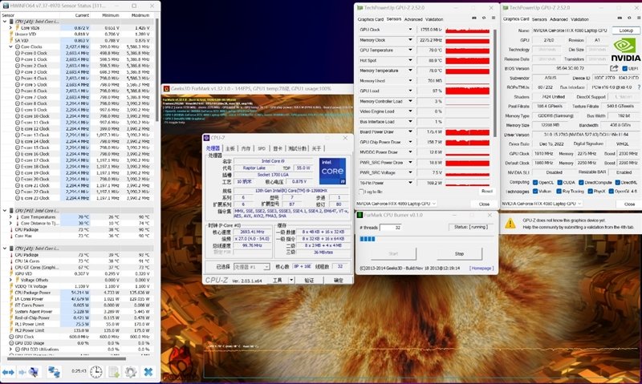Click camera icon in GPU-Z Graphics Card window
Image resolution: width=642 pixels, height=384 pixels.
pyautogui.click(x=620, y=18)
